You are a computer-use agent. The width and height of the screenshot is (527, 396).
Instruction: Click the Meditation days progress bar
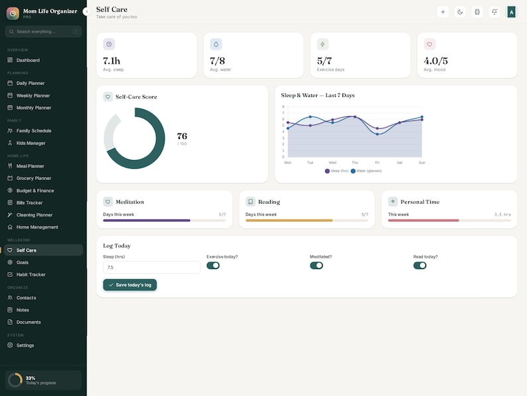(x=165, y=221)
